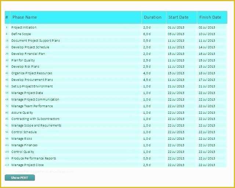Click 0,5 d duration of Produce Performance Reports

(x=147, y=158)
